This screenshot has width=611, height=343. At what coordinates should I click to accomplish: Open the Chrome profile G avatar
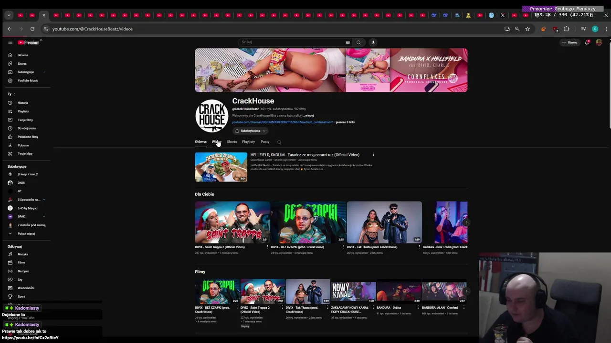click(595, 29)
